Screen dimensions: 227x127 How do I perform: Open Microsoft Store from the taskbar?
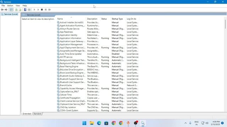pos(106,123)
